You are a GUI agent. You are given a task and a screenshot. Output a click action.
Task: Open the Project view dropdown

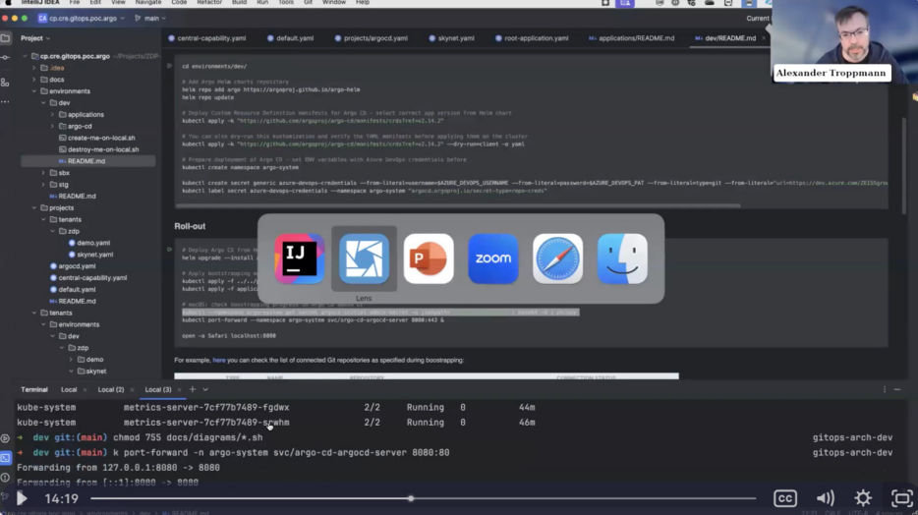(x=35, y=38)
